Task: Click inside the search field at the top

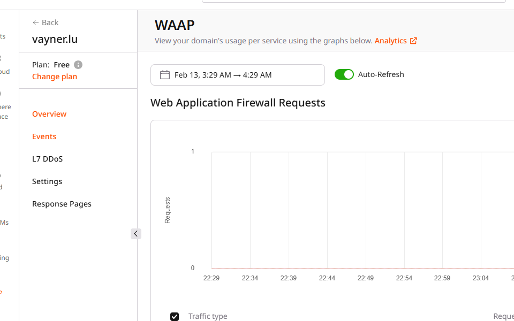Action: pos(353,1)
